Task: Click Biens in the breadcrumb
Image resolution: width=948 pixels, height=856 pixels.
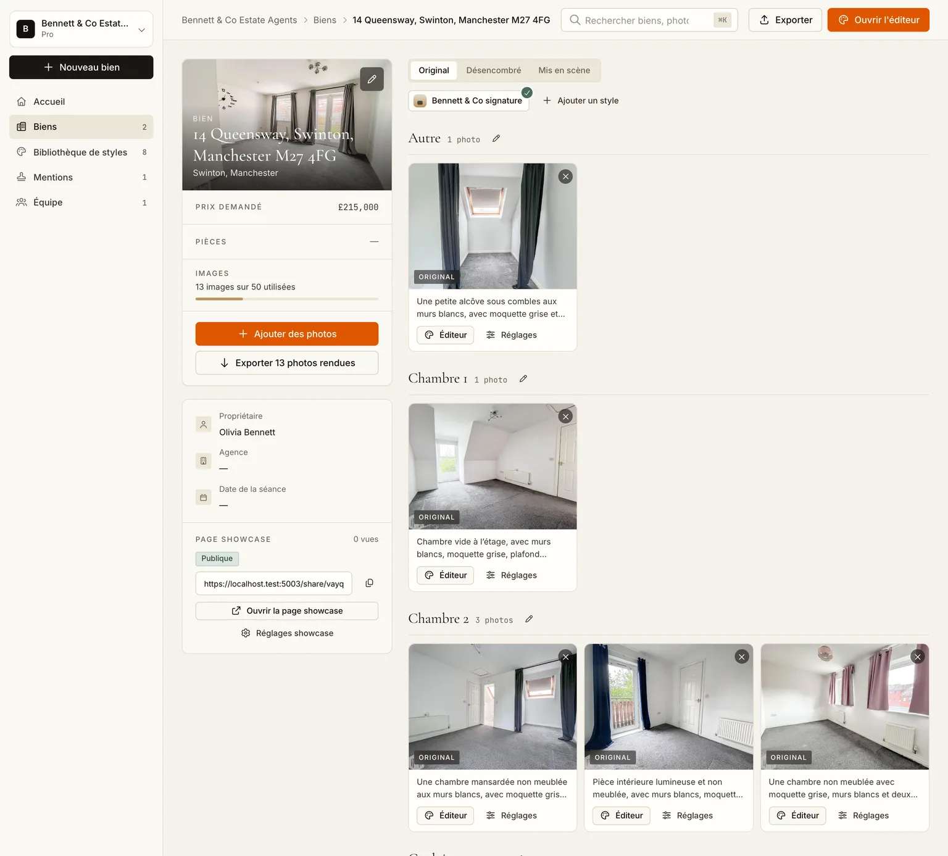Action: click(x=325, y=20)
